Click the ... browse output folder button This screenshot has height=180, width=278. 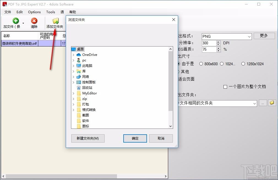(x=263, y=103)
